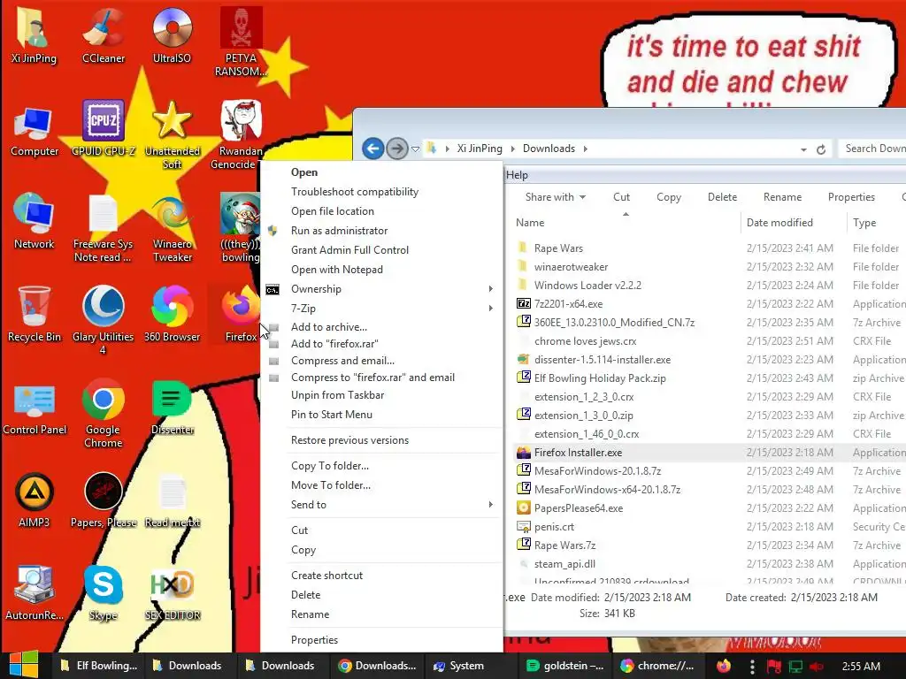Image resolution: width=906 pixels, height=679 pixels.
Task: Select the Firefox Installer.exe file
Action: (578, 453)
